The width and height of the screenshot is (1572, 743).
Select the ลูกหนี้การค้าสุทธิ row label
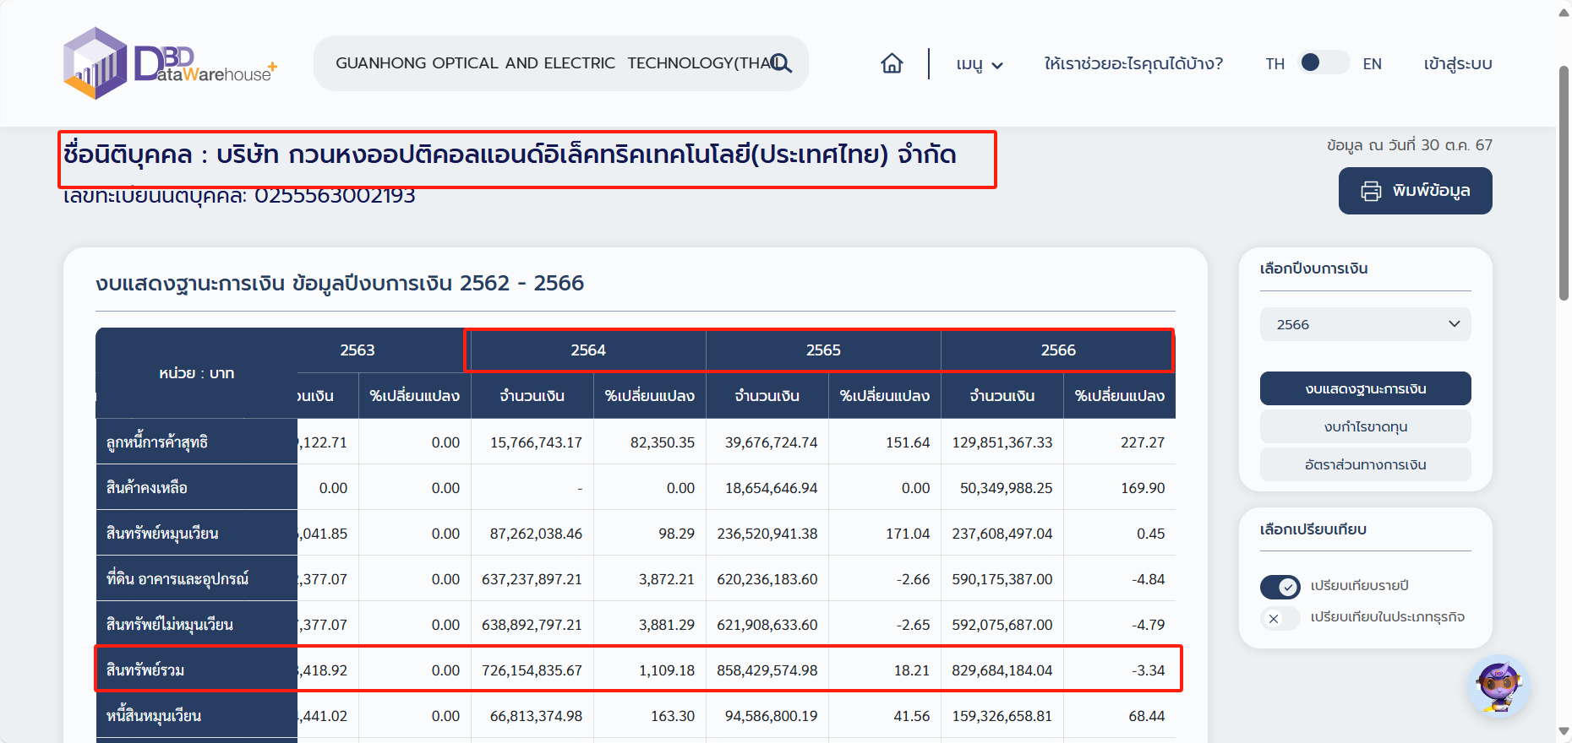pos(197,442)
